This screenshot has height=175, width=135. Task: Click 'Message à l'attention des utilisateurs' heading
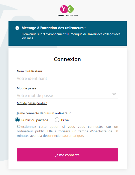[54, 28]
